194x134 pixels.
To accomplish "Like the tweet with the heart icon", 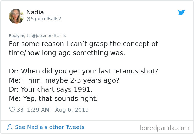I will [x=12, y=110].
